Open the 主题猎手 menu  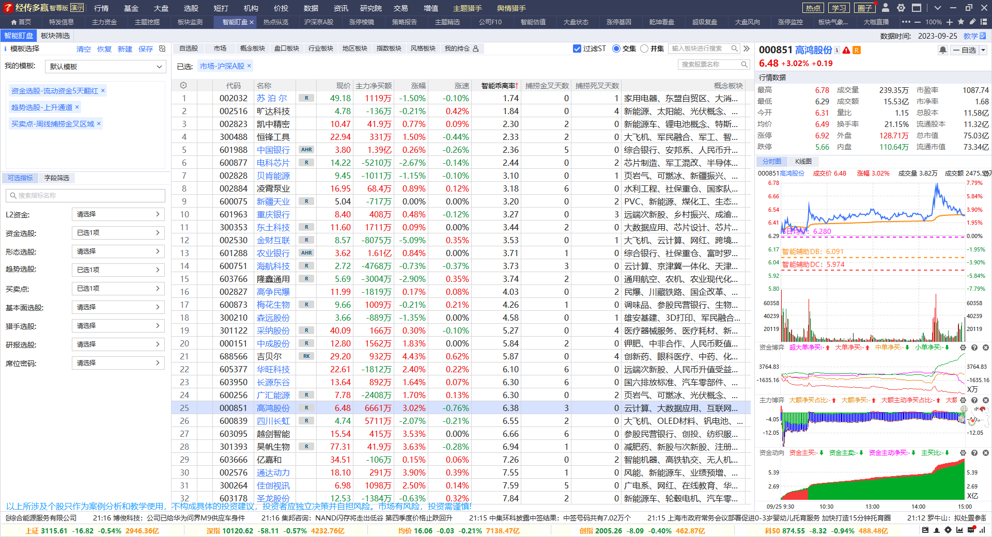468,8
